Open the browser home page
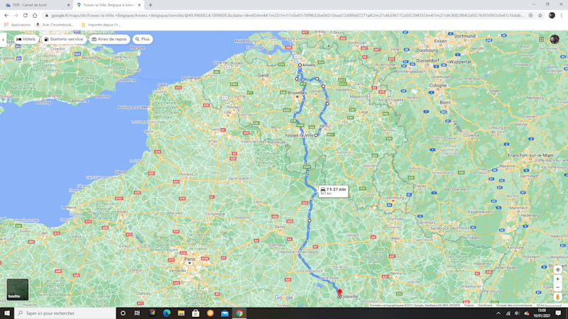This screenshot has height=319, width=568. (35, 15)
